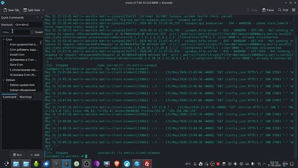Collapse the Debian group

(3, 80)
